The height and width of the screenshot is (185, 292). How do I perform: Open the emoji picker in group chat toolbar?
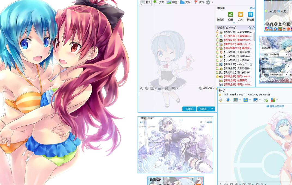[x=147, y=88]
